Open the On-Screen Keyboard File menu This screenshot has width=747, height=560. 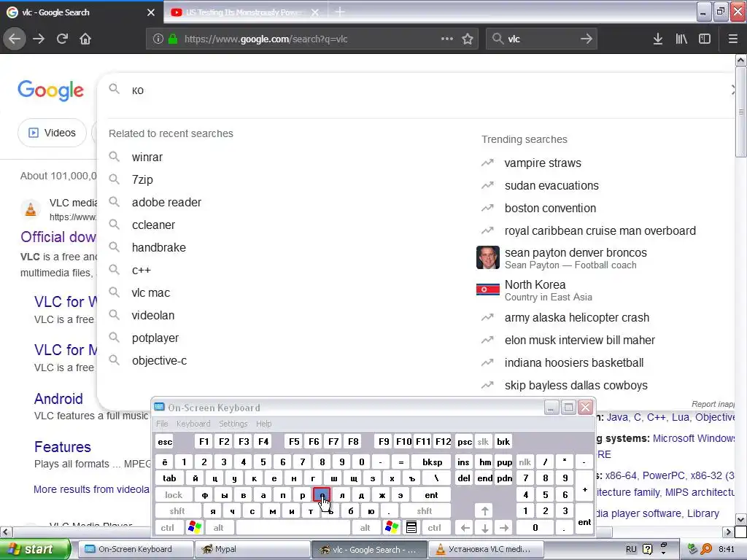(162, 424)
